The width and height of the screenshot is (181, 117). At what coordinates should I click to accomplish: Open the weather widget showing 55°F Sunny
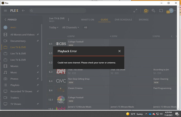134,114
